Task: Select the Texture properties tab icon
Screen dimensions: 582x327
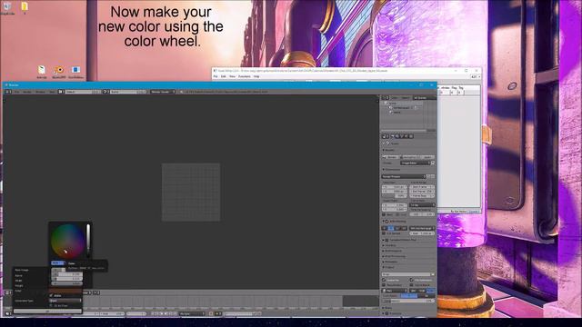Action: point(411,136)
